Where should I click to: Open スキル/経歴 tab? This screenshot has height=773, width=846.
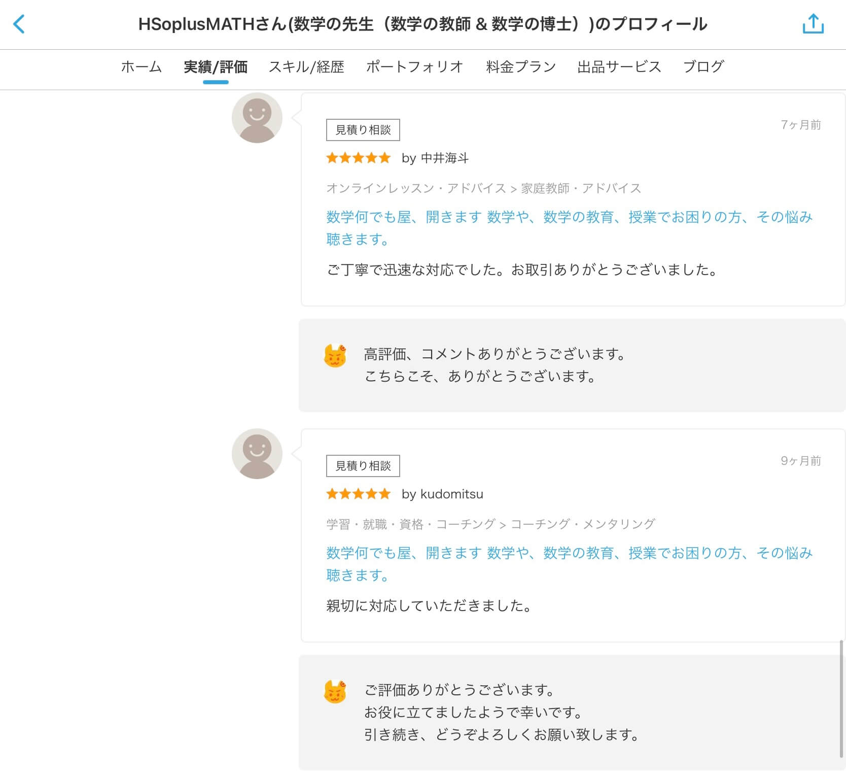306,66
